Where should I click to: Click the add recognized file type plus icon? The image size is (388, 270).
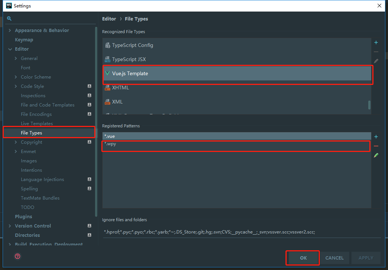click(376, 43)
